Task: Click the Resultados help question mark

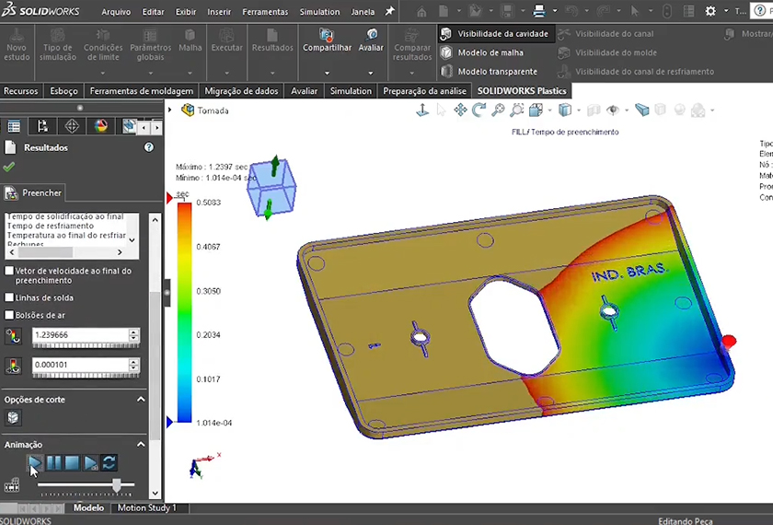Action: pyautogui.click(x=149, y=147)
